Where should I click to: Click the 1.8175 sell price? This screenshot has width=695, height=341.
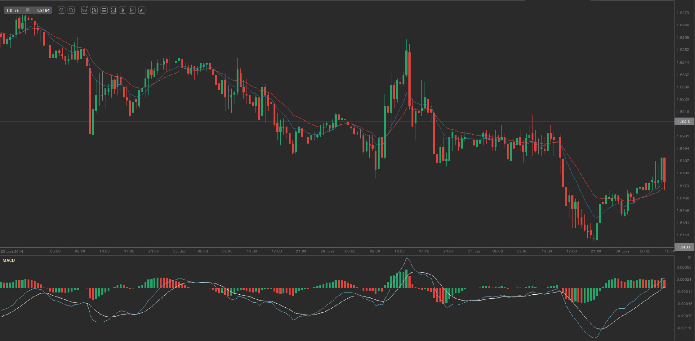[13, 10]
